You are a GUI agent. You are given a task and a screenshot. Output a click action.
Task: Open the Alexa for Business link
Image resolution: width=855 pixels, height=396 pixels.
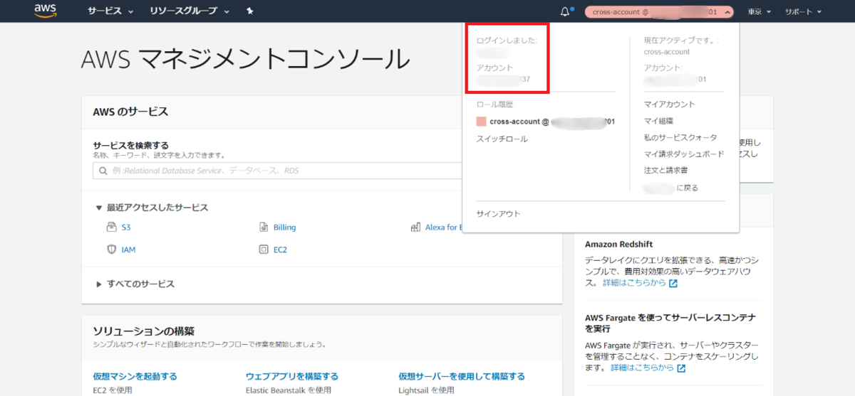coord(444,228)
